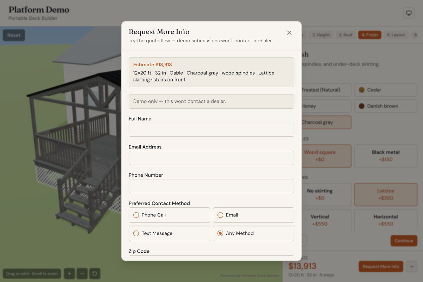The height and width of the screenshot is (282, 423).
Task: Click the Email Address input field
Action: click(x=211, y=158)
